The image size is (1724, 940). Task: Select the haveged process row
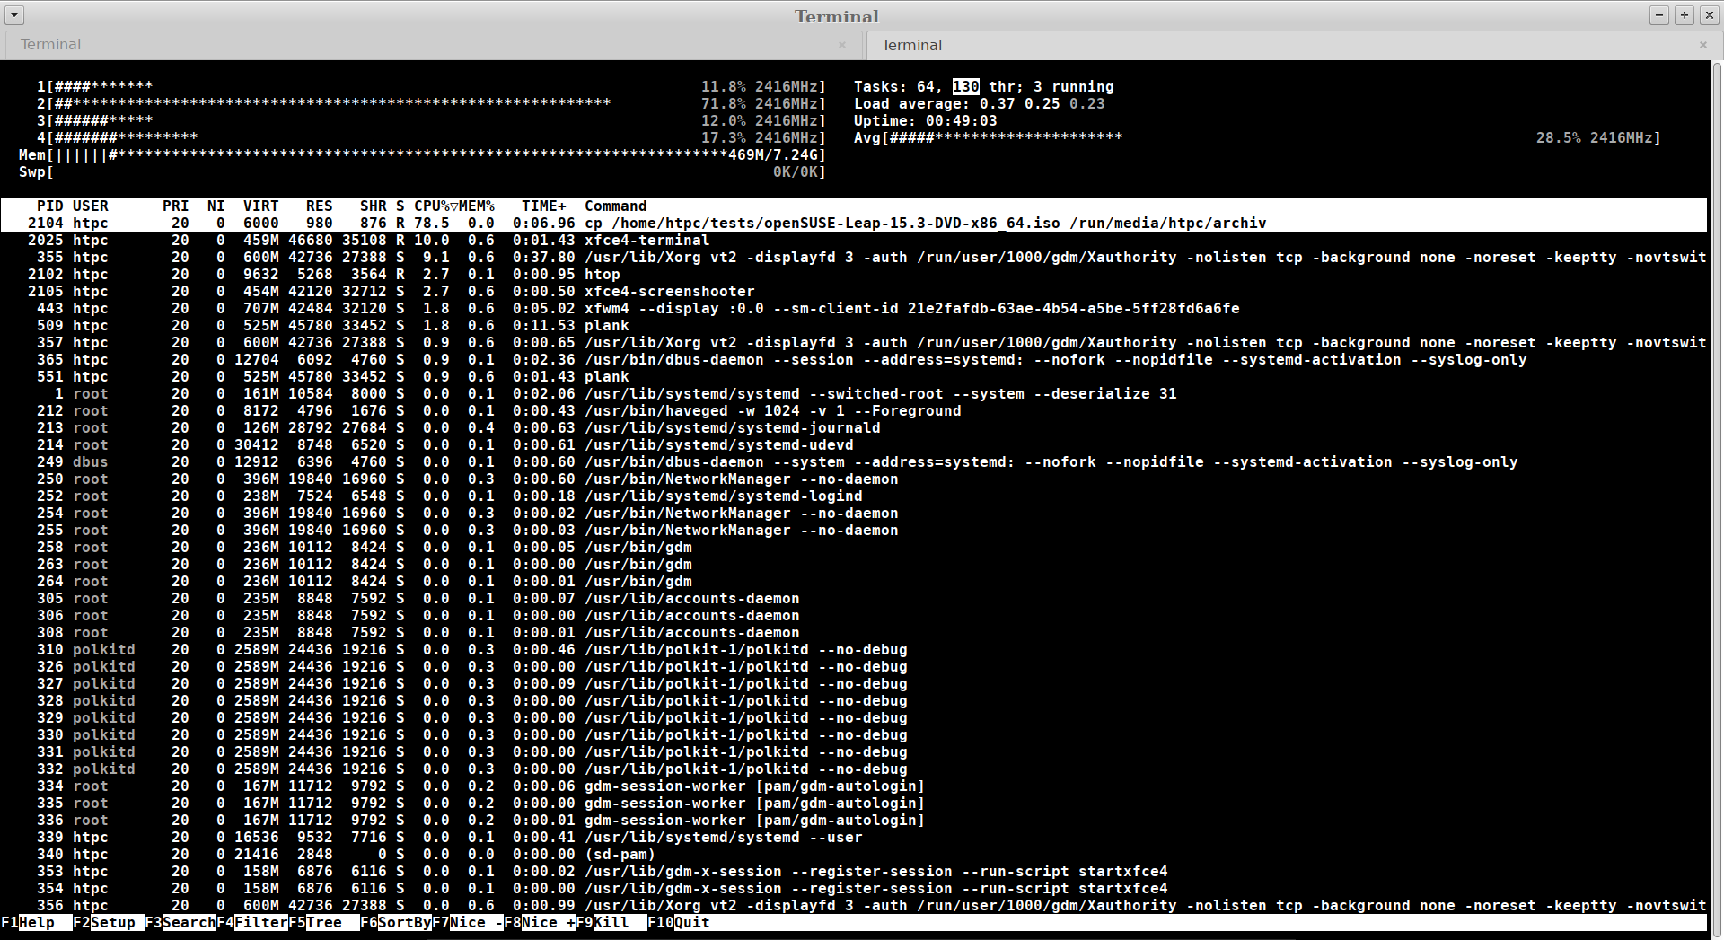point(853,410)
